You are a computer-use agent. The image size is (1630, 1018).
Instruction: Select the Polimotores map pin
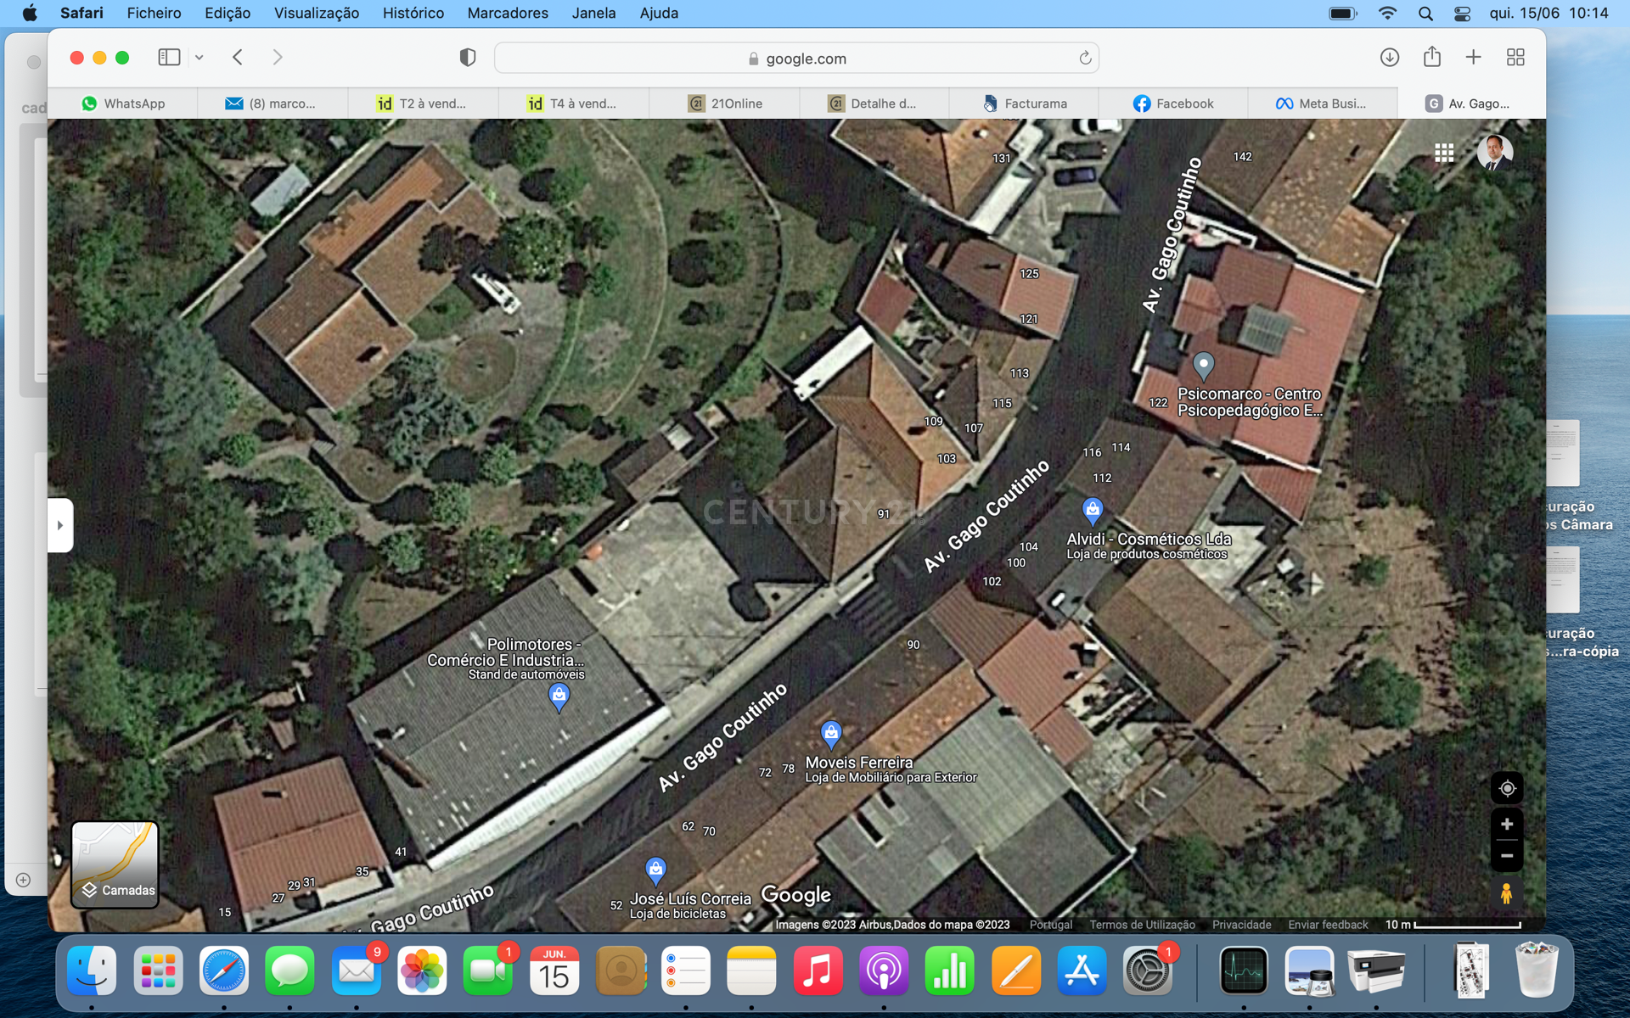pyautogui.click(x=559, y=697)
